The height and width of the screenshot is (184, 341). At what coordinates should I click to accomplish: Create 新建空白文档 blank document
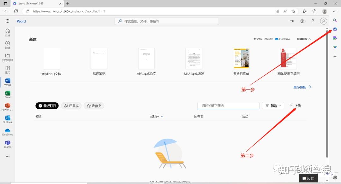(x=51, y=62)
